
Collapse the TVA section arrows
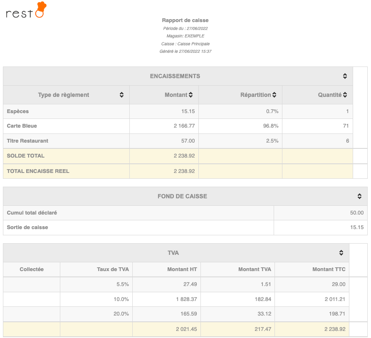[341, 253]
